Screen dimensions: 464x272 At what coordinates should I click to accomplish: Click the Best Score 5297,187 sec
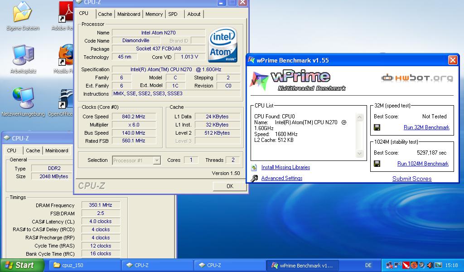(431, 153)
